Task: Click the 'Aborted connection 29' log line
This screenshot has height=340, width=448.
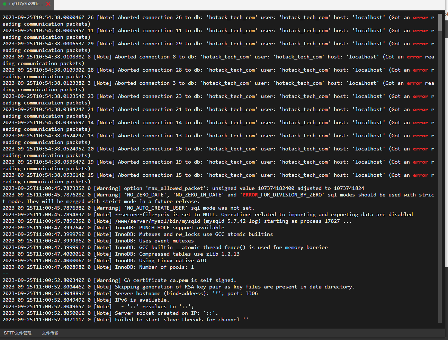Action: click(x=218, y=47)
